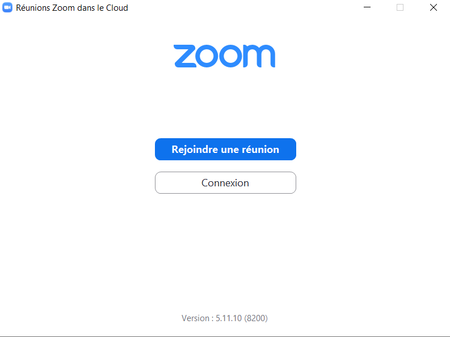This screenshot has width=450, height=337.
Task: Click the title text Réunions Zoom dans le Cloud
Action: tap(72, 8)
